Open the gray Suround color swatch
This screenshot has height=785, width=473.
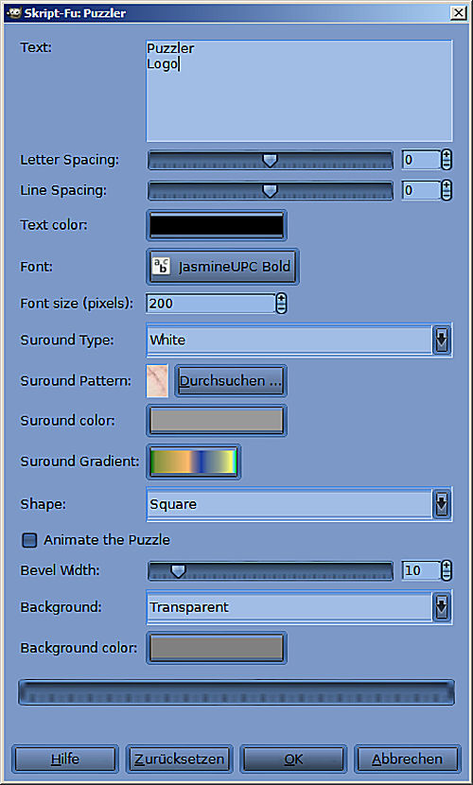217,421
